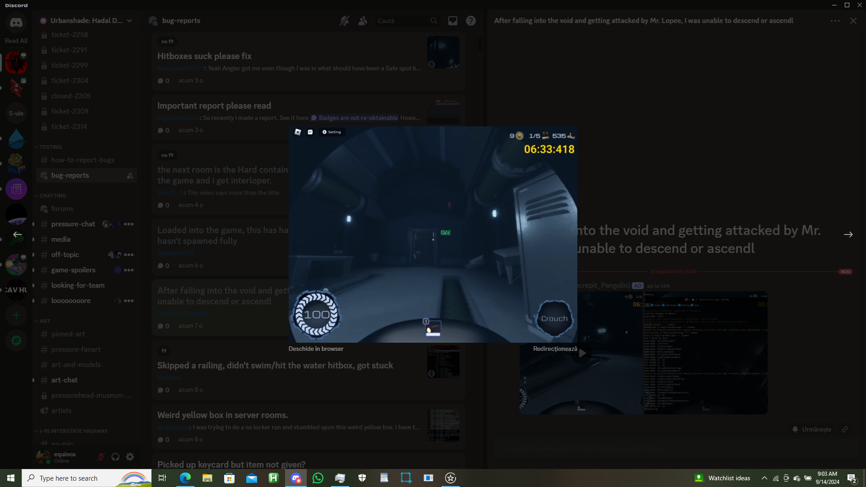
Task: Toggle microphone mute for equinox
Action: [x=101, y=457]
